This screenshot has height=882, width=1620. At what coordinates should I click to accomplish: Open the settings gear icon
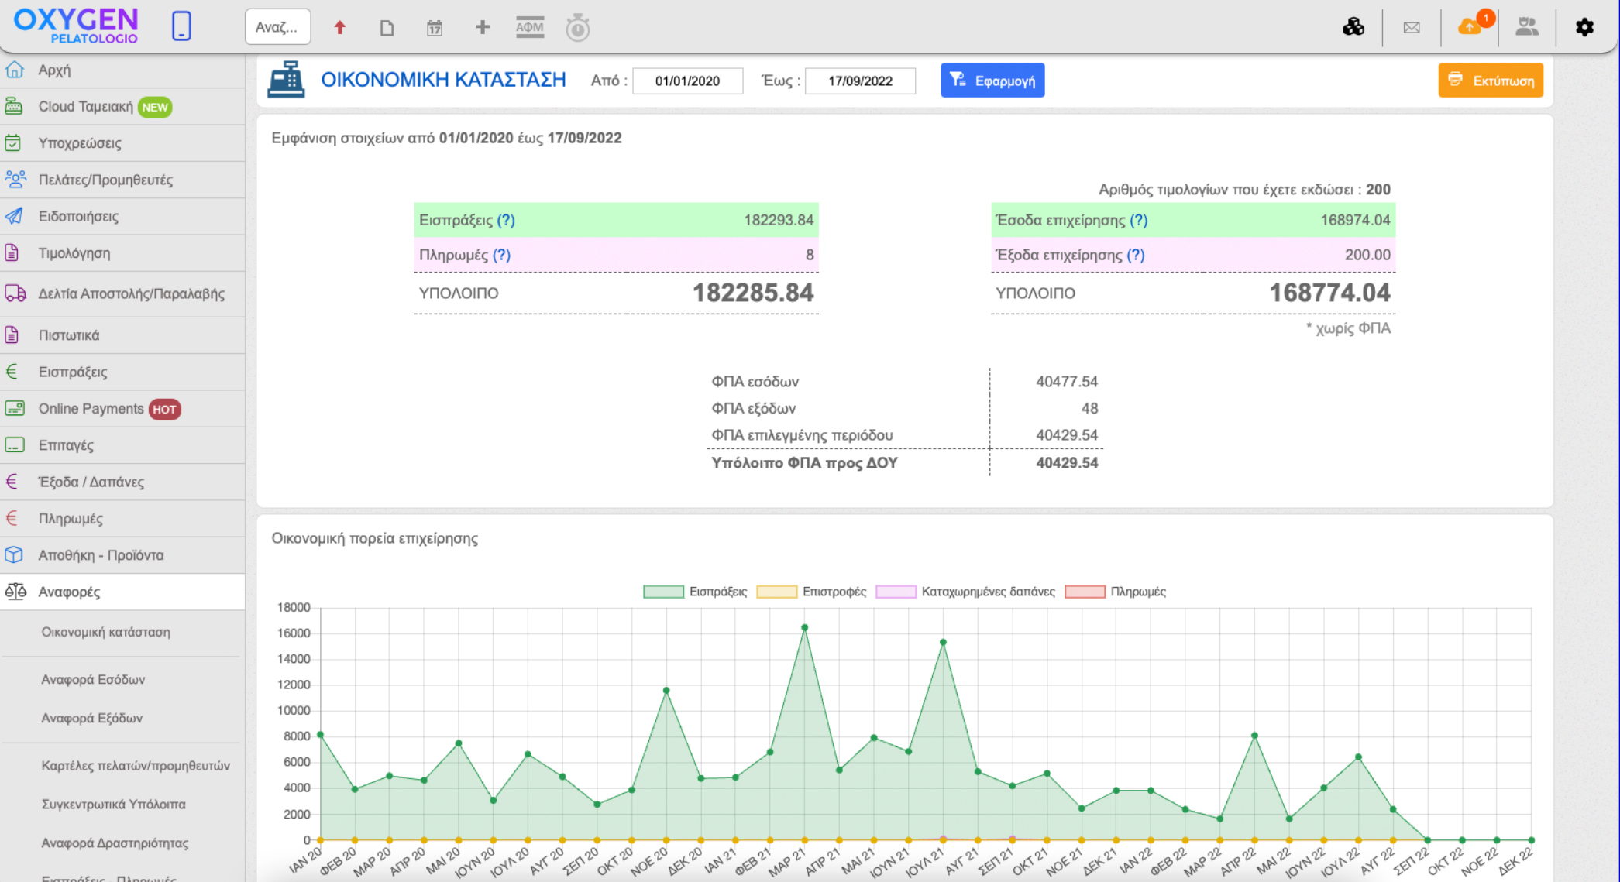click(1584, 28)
